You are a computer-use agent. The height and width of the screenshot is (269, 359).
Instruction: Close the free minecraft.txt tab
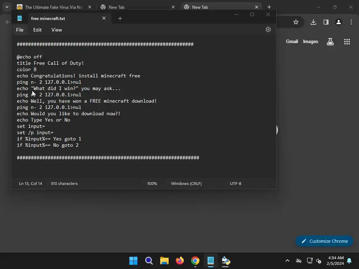click(x=104, y=18)
